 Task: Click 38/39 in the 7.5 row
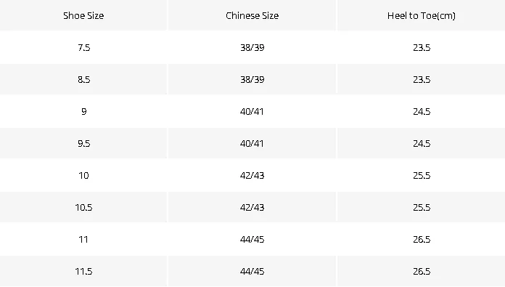(x=252, y=47)
